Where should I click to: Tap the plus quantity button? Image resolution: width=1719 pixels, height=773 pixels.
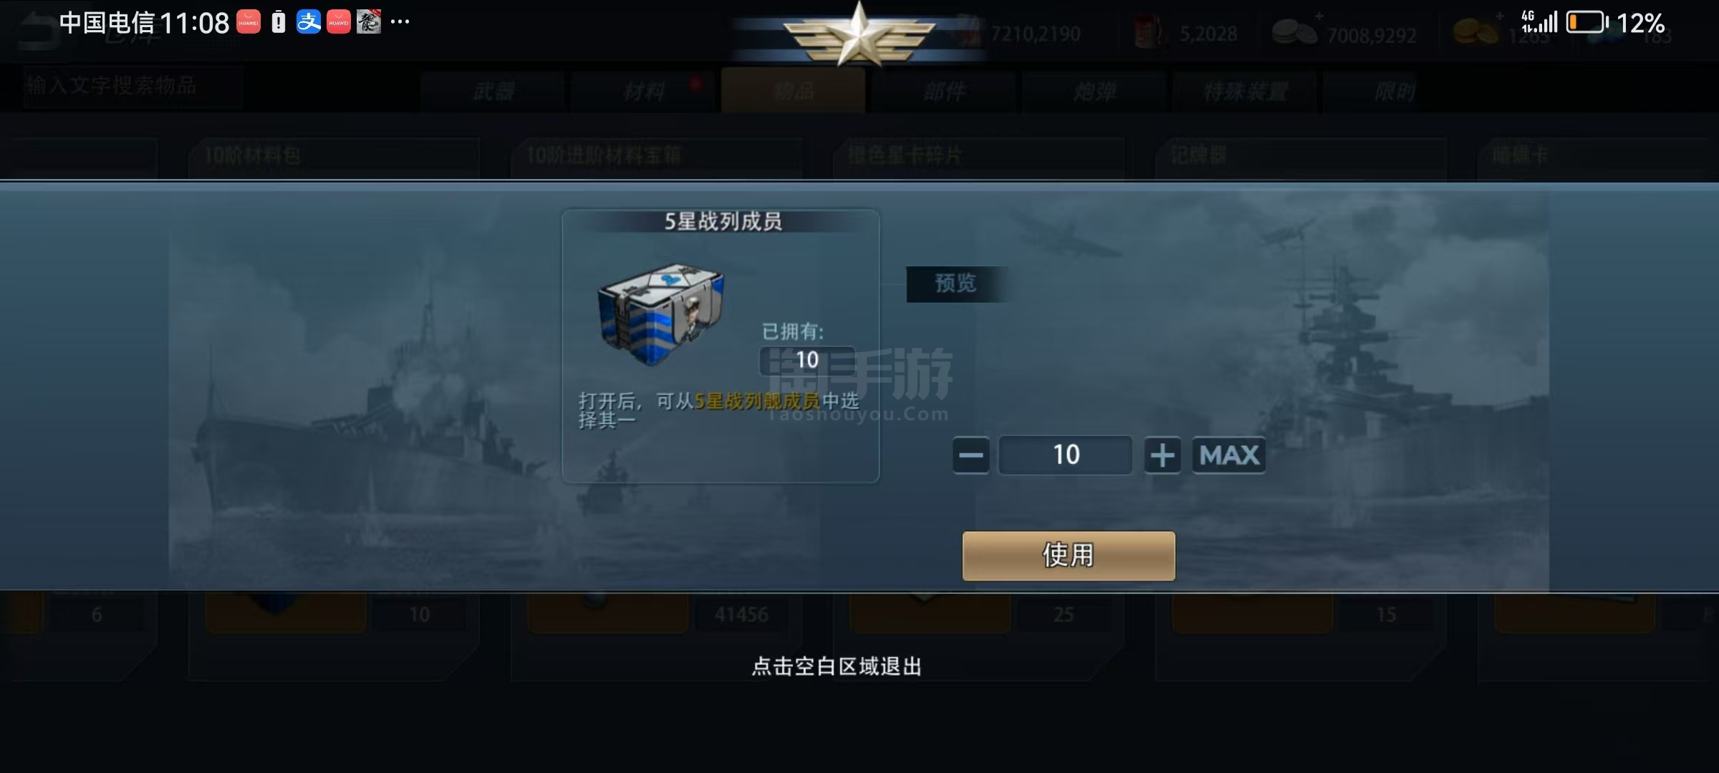point(1162,455)
